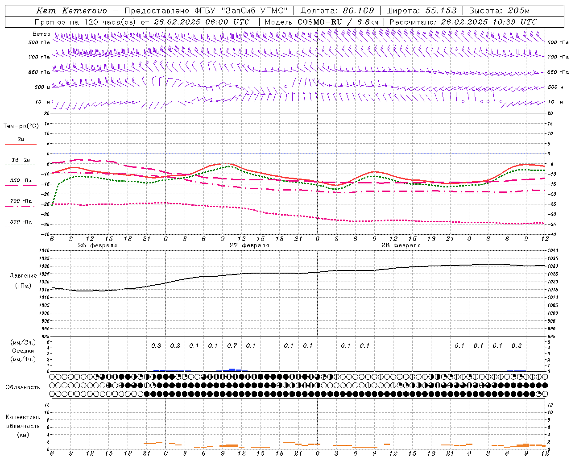The image size is (571, 457).
Task: Click the Широта: 55.153 value
Action: [422, 11]
